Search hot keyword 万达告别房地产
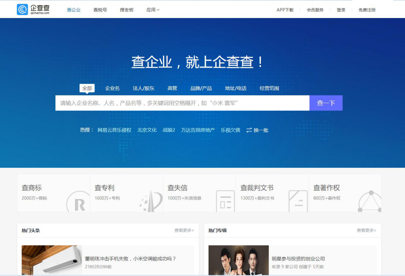 click(198, 130)
